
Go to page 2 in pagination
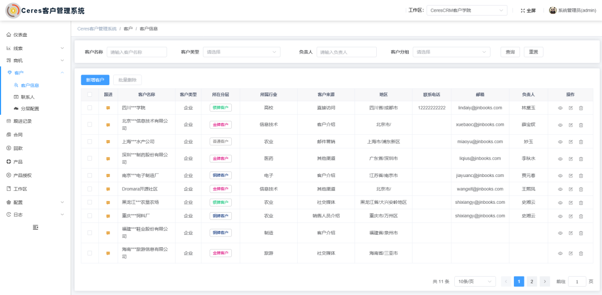[x=532, y=282]
